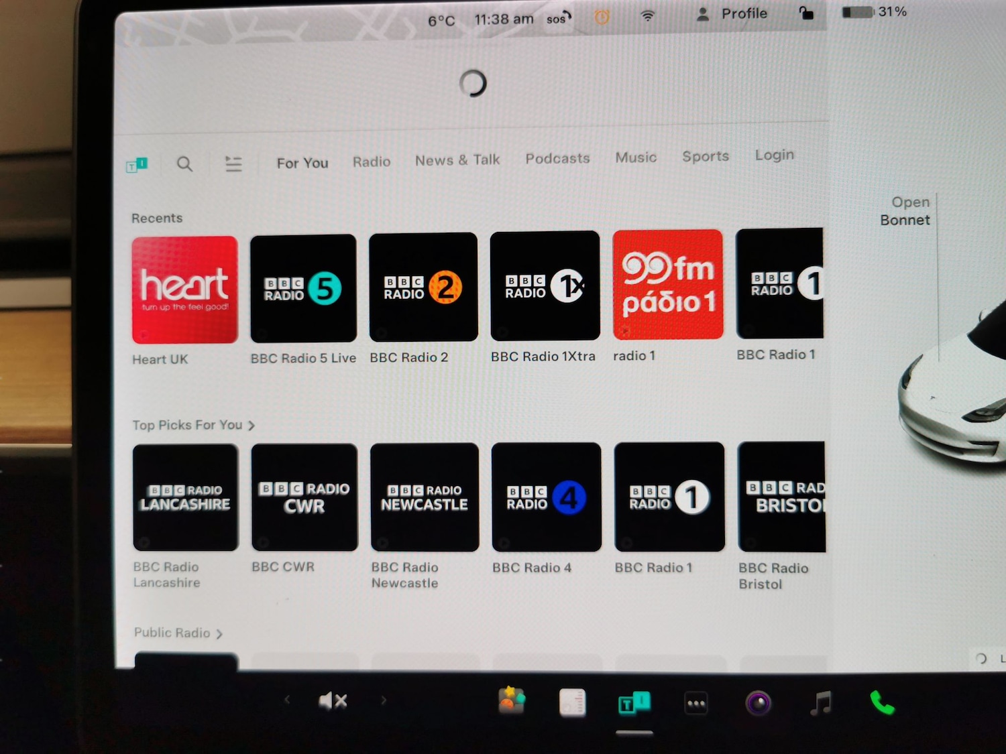Click the 11:38 am clock
This screenshot has width=1006, height=754.
point(504,19)
